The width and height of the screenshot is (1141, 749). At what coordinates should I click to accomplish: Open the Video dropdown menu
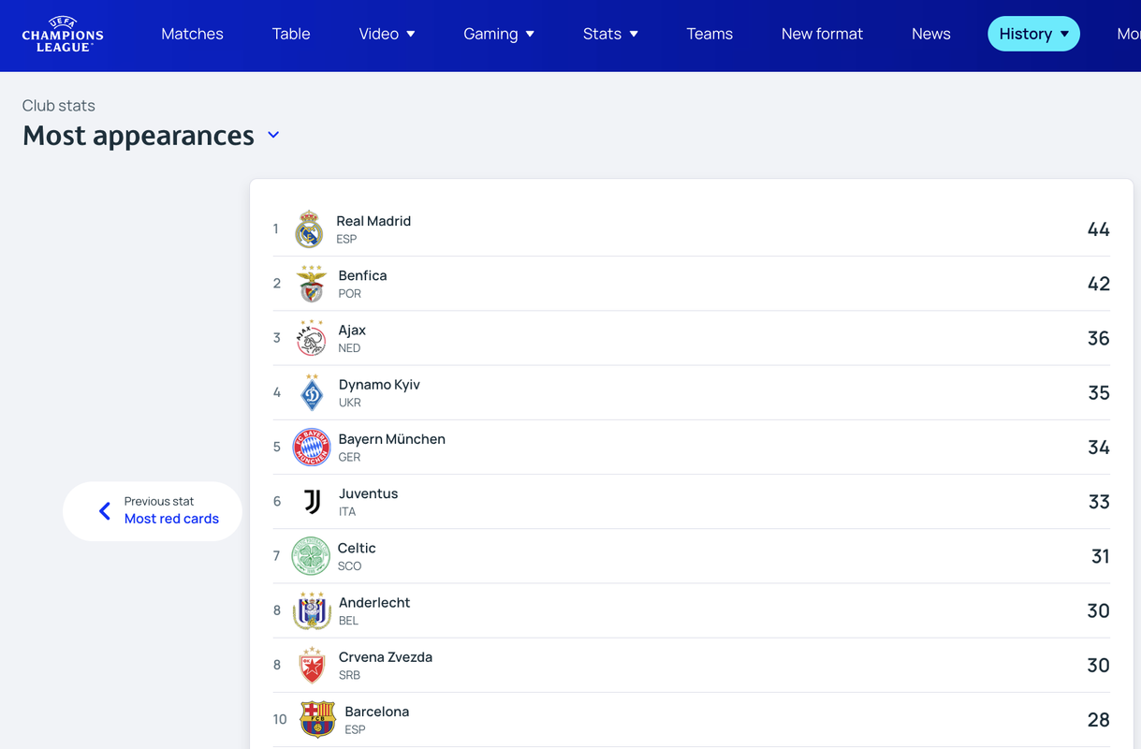coord(387,34)
